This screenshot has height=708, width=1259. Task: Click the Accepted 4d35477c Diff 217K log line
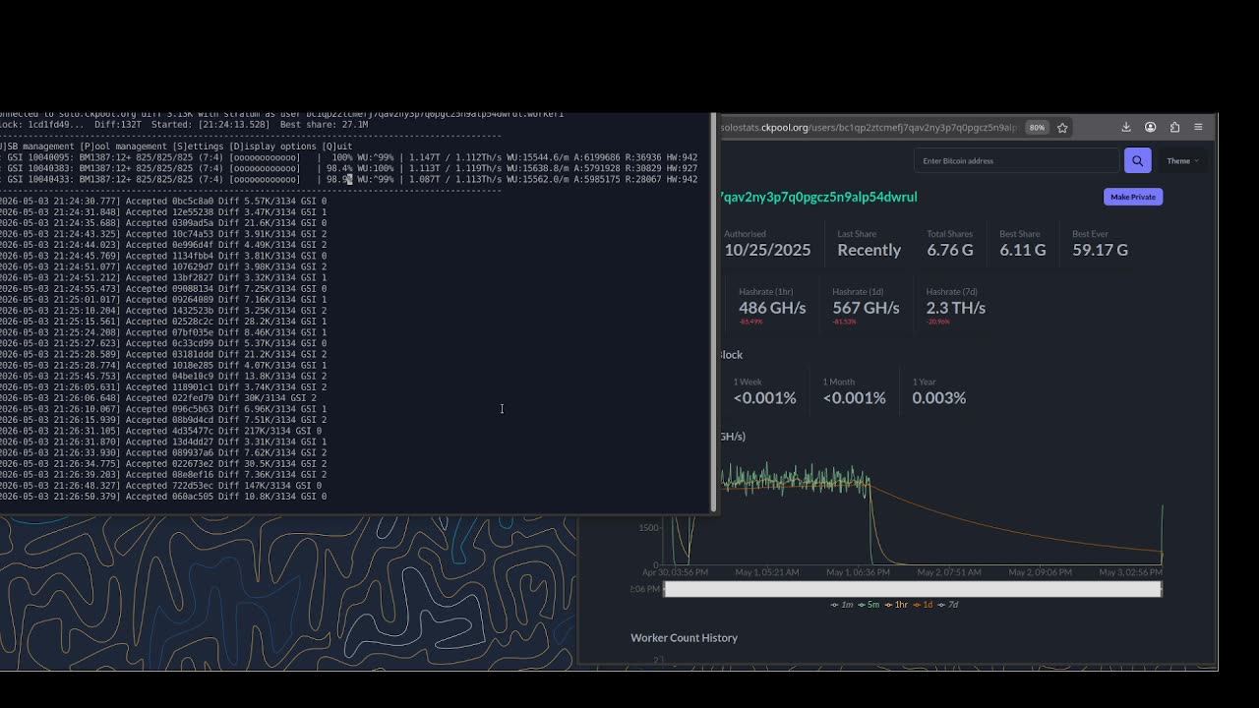coord(161,431)
